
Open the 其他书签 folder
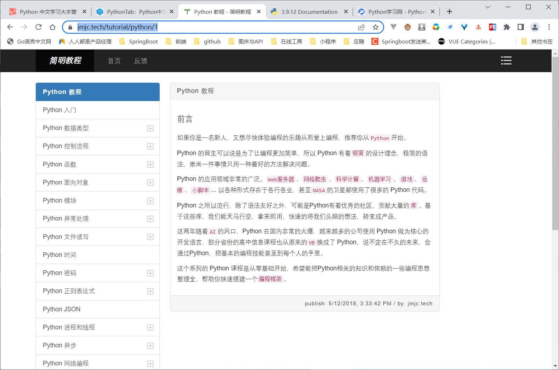tap(537, 41)
